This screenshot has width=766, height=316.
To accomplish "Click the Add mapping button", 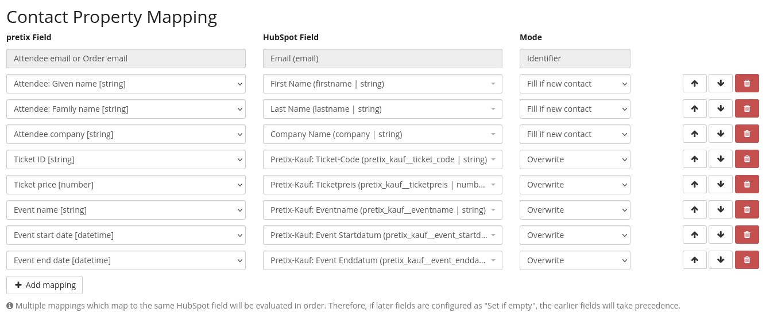I will click(x=45, y=285).
